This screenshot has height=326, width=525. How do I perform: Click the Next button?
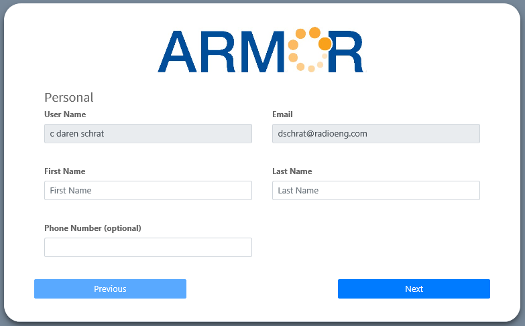[x=414, y=289]
